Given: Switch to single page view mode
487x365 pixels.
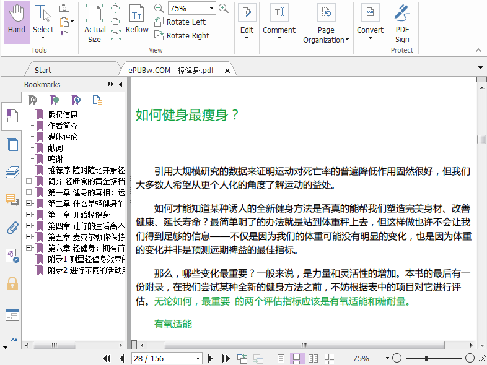Looking at the screenshot, I should point(281,358).
